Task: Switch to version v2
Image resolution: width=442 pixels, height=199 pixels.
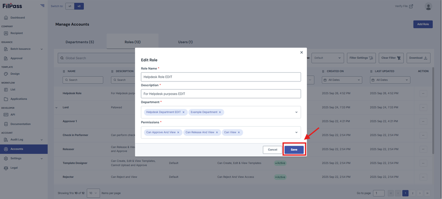Action: (x=79, y=6)
